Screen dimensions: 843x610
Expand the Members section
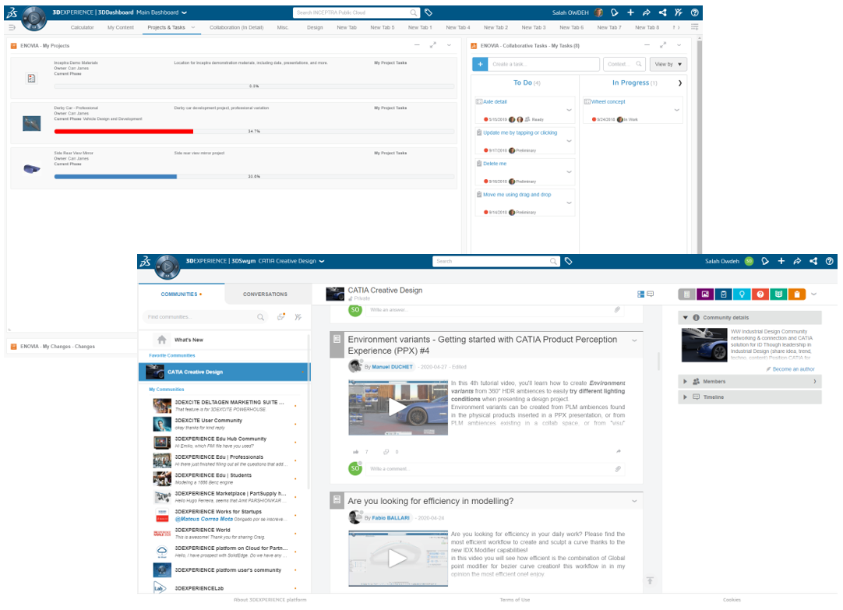point(815,382)
